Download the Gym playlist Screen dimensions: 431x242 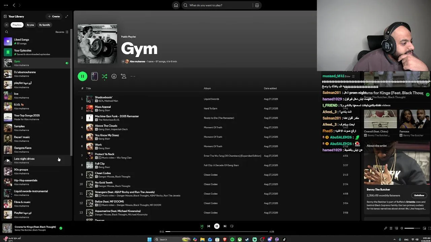[x=114, y=76]
